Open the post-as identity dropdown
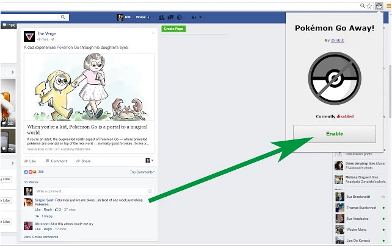This screenshot has width=392, height=246. 149,161
